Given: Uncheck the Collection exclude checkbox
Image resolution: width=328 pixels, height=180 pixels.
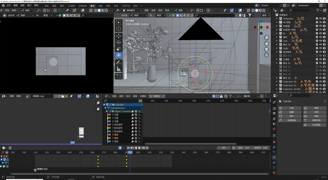Looking at the screenshot, I should pyautogui.click(x=317, y=19).
